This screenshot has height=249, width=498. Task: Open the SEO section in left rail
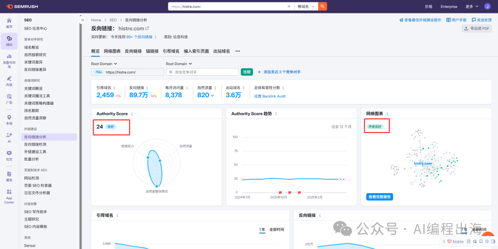pos(9,41)
